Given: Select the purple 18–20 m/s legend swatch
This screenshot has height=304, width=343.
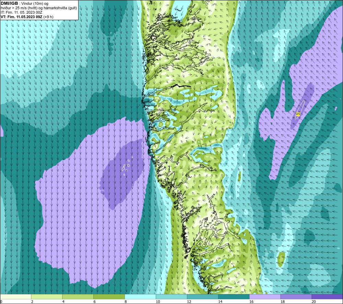Looking at the screenshot, I should 296,296.
